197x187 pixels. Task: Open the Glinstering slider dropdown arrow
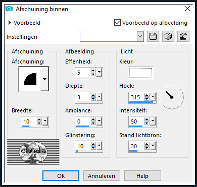coord(99,146)
